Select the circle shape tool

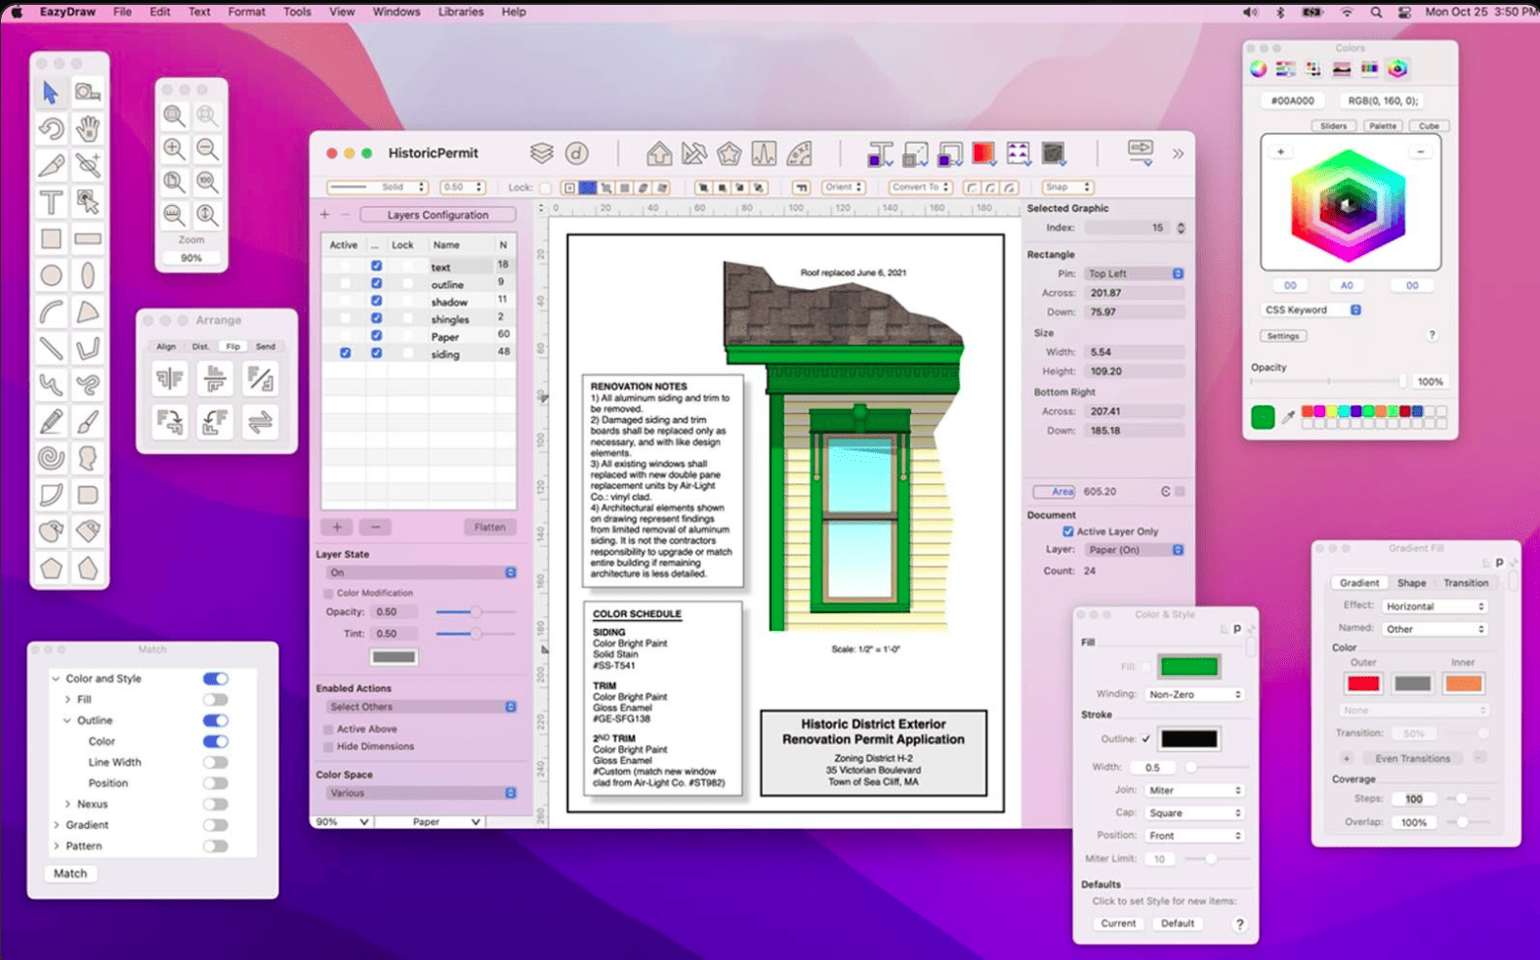coord(51,275)
